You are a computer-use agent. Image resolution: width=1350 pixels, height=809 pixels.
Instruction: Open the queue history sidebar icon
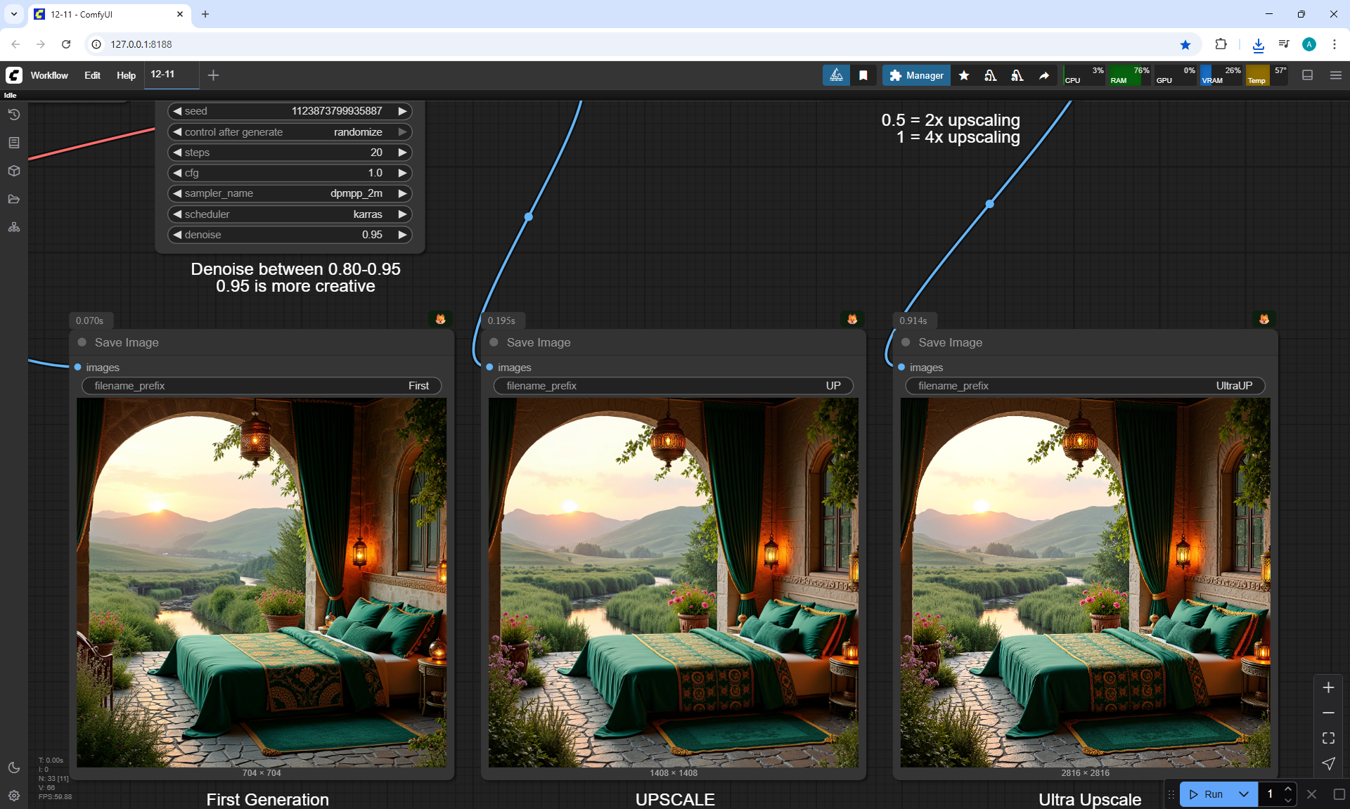(13, 115)
